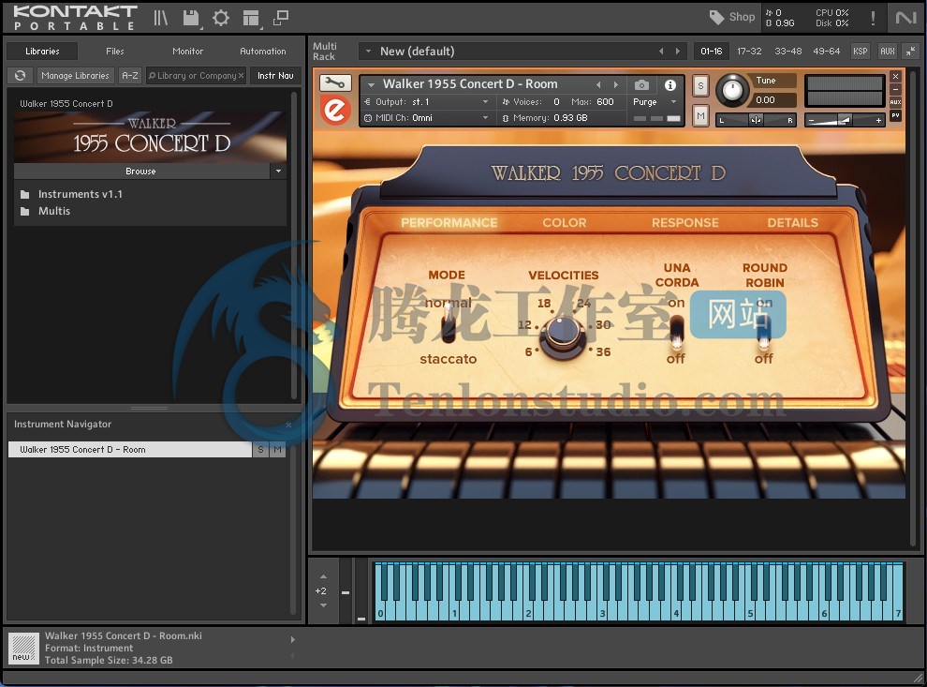This screenshot has width=927, height=687.
Task: Toggle the AUX sends button on instrument
Action: coord(896,102)
